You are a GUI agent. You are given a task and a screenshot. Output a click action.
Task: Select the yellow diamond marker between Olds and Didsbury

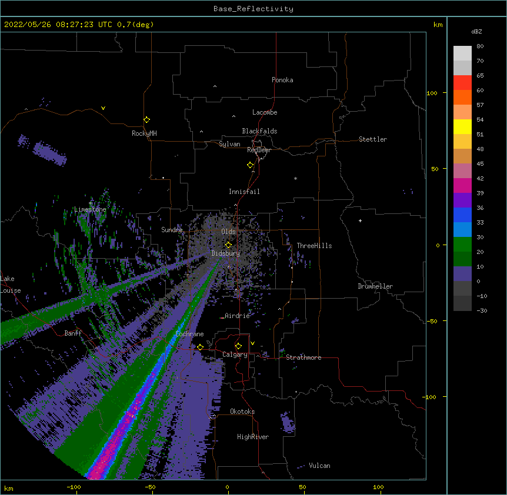228,245
